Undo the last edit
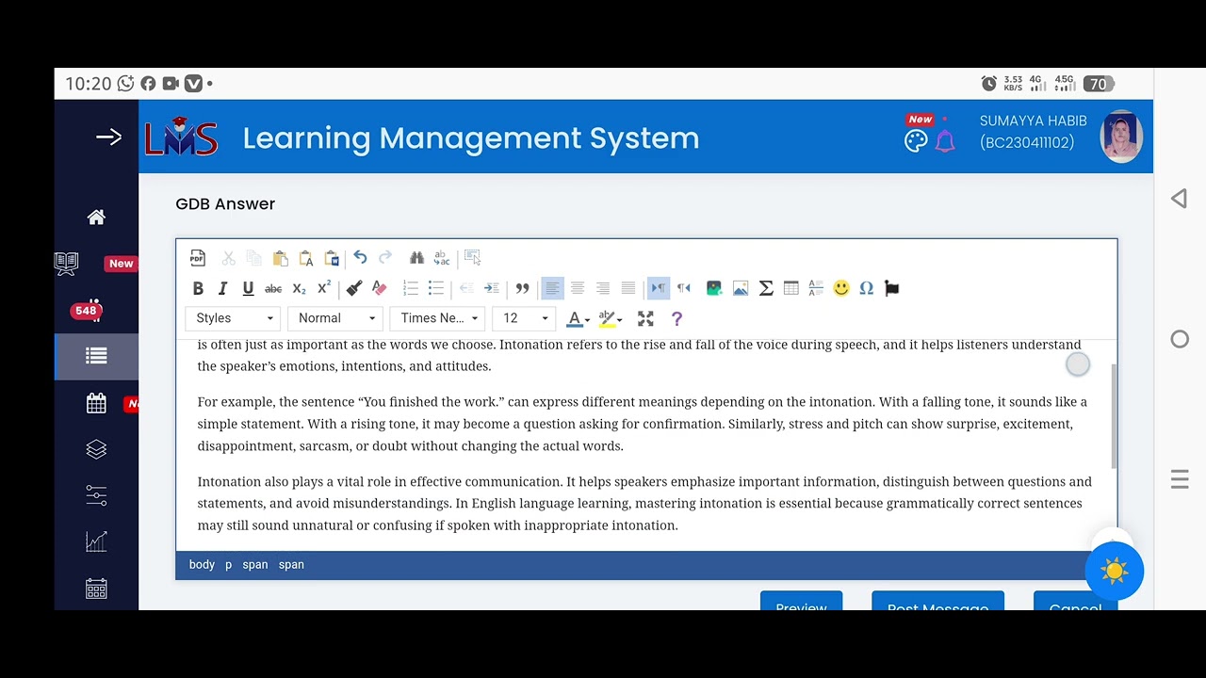1206x678 pixels. click(360, 257)
